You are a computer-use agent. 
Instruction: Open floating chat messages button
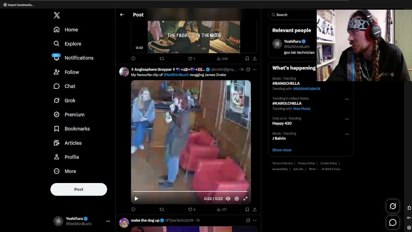point(393,222)
